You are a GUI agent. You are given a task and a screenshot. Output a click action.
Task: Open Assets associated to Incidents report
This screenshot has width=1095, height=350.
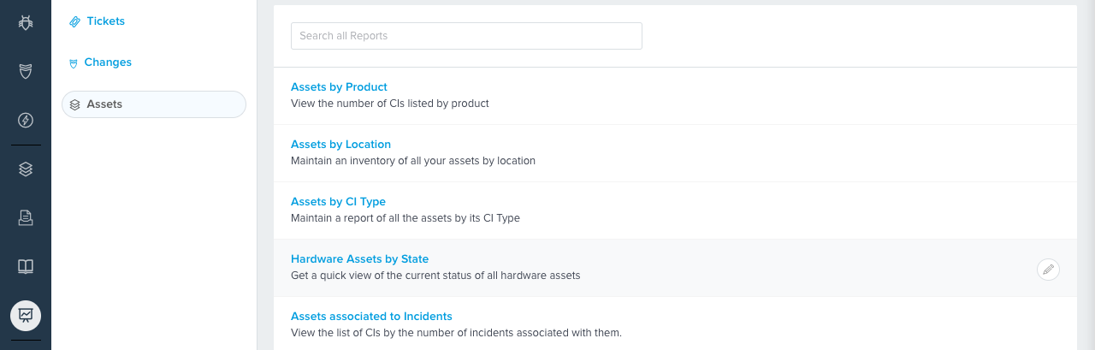371,317
